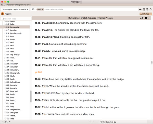Select title 1520. Starve.
153x124 pixels.
pyautogui.click(x=10, y=39)
